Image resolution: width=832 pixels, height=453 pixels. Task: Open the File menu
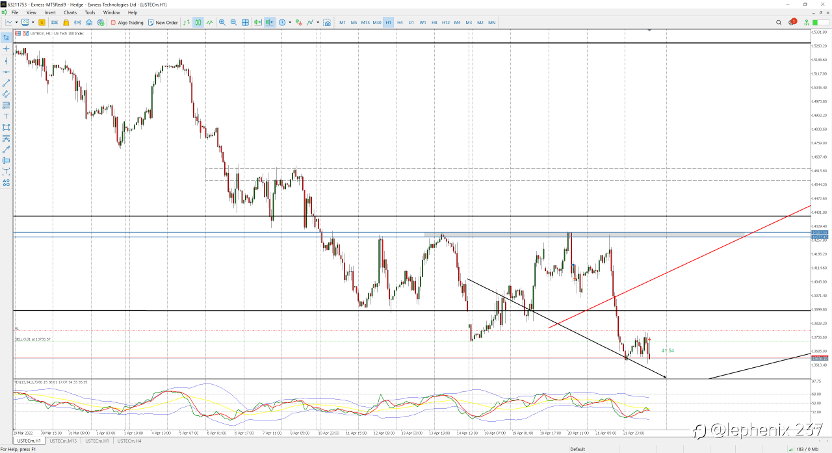[15, 12]
